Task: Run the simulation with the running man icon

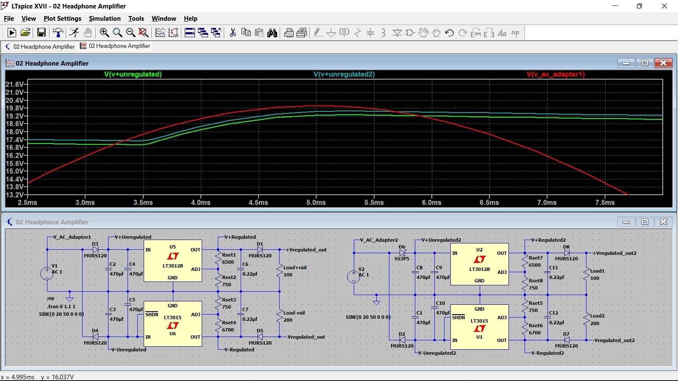Action: pyautogui.click(x=74, y=33)
